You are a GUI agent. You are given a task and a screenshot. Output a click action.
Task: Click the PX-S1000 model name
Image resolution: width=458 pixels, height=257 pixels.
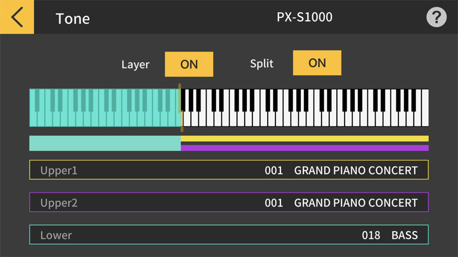(x=304, y=17)
